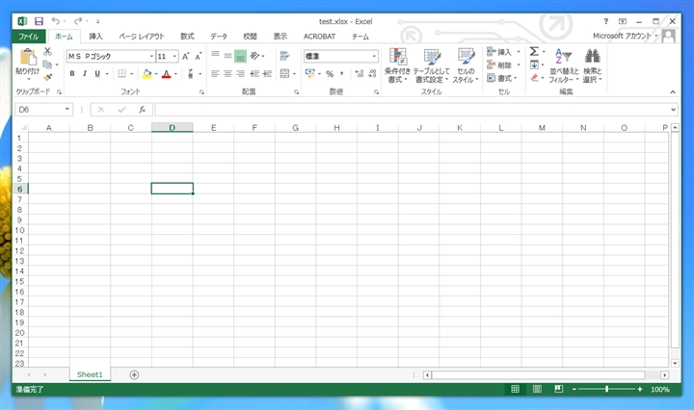This screenshot has width=694, height=410.
Task: Open Insert cells (挿入) dropdown arrow
Action: pos(519,52)
